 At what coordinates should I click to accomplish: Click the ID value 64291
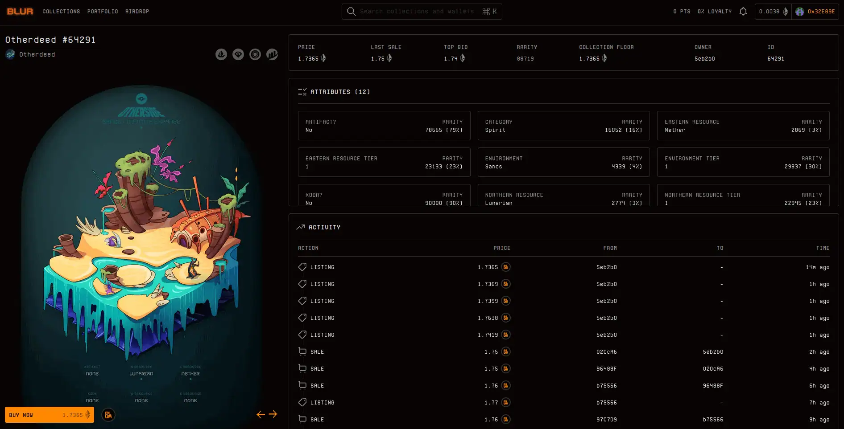pos(776,59)
